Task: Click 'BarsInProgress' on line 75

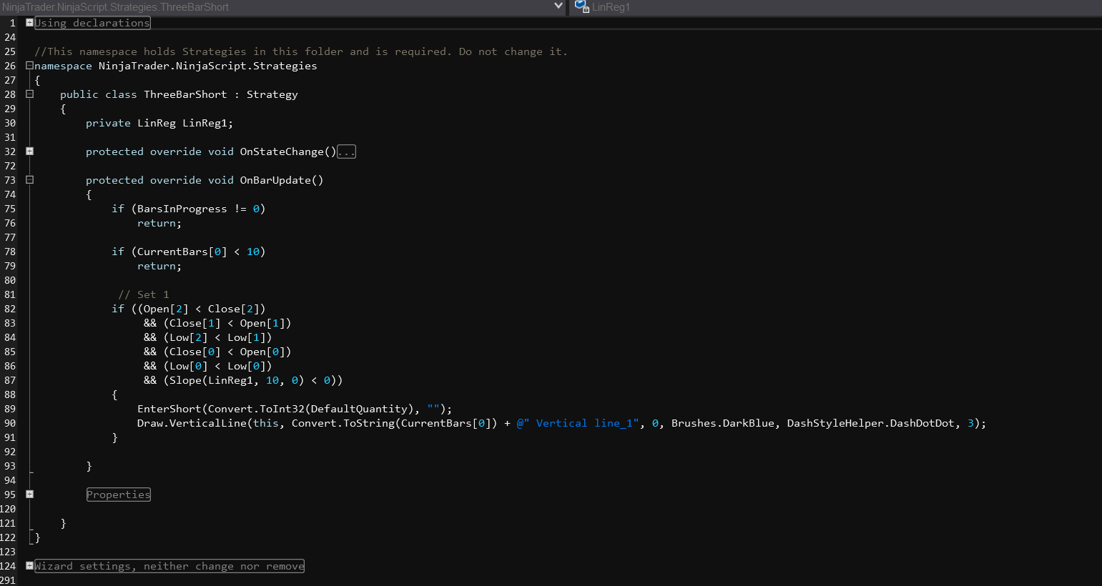Action: pos(182,209)
